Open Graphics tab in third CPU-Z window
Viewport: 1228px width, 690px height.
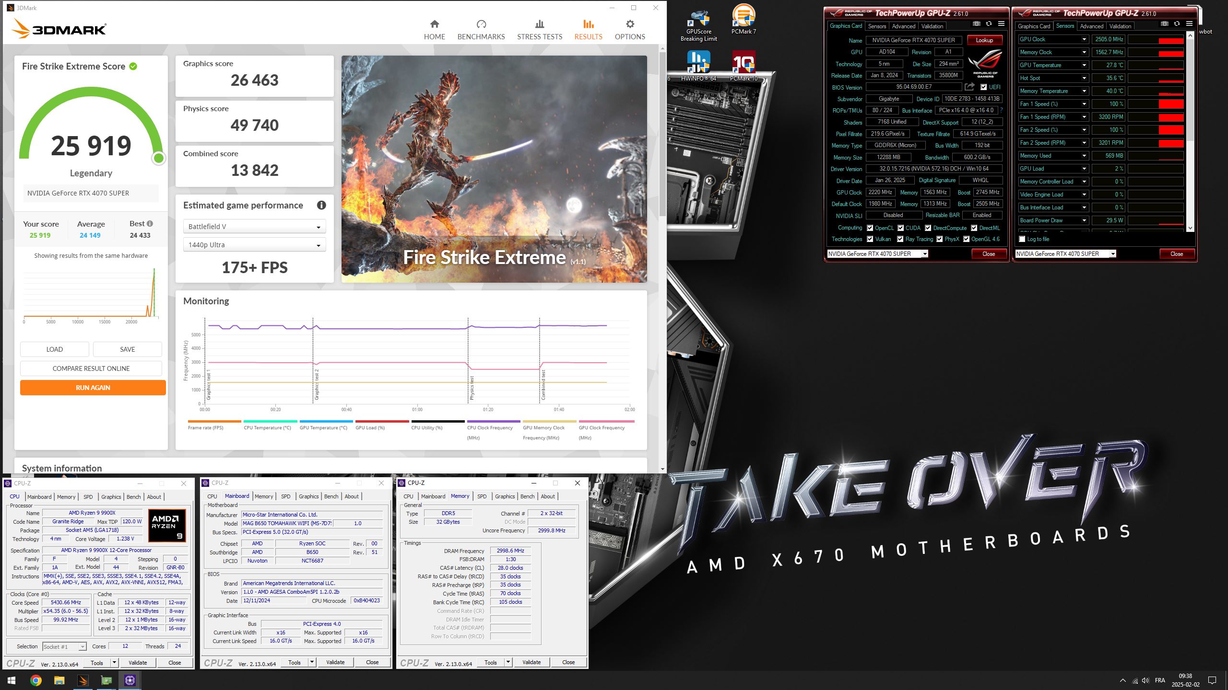point(505,496)
